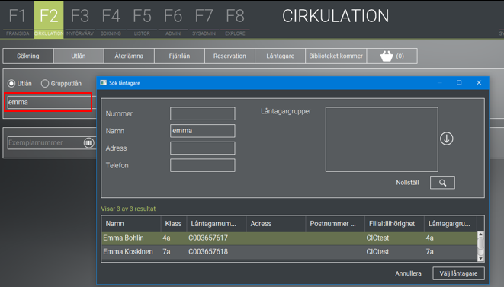The width and height of the screenshot is (504, 287).
Task: Open the F5 Listor section
Action: tap(142, 20)
